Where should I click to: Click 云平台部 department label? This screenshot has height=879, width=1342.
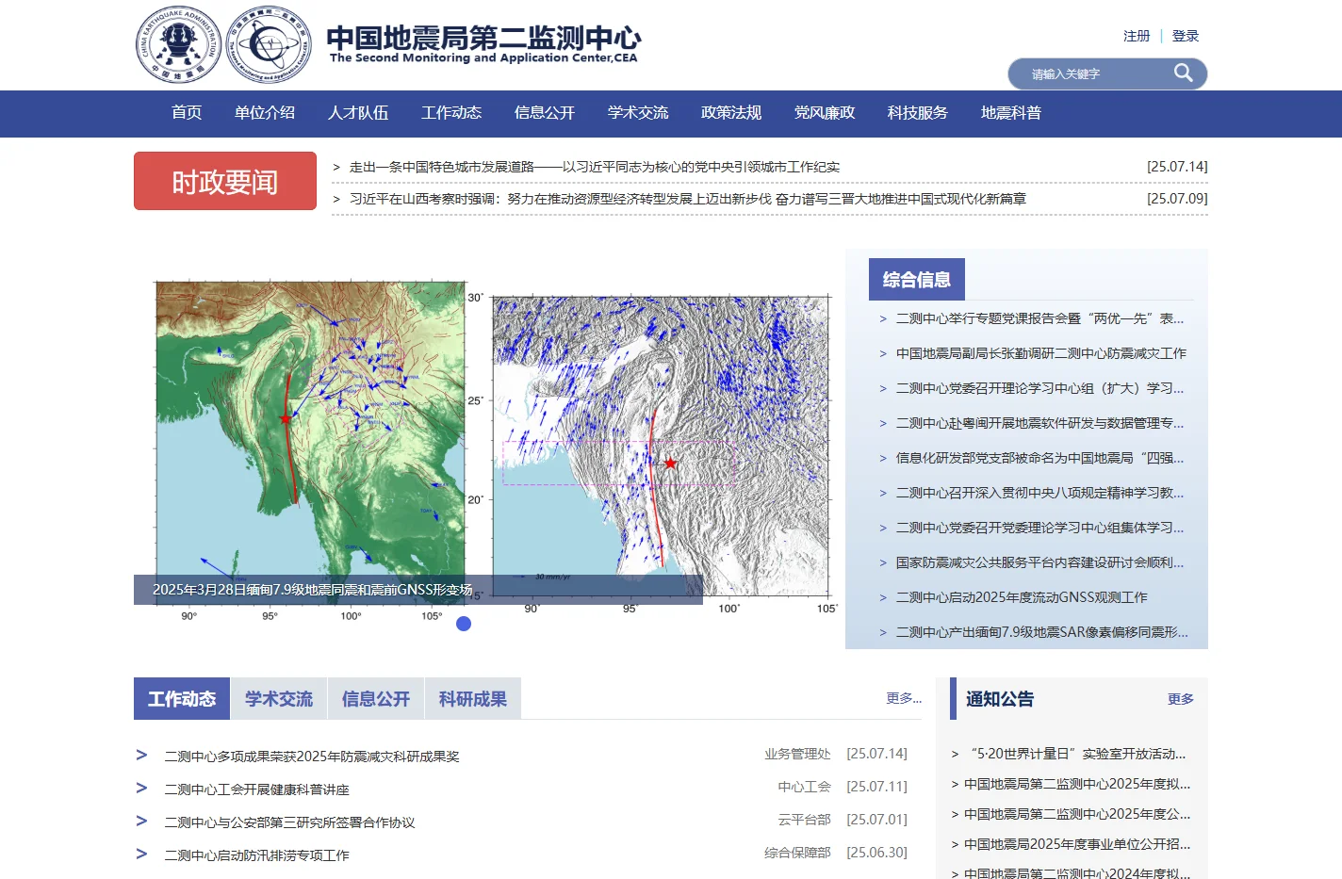[804, 820]
